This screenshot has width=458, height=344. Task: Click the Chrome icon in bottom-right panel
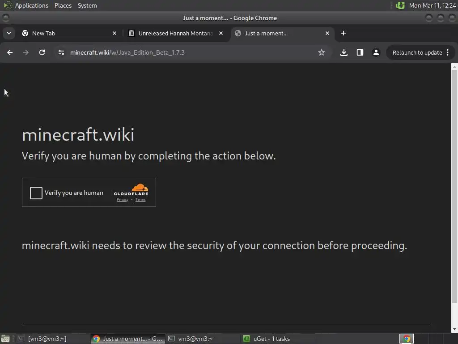[407, 339]
